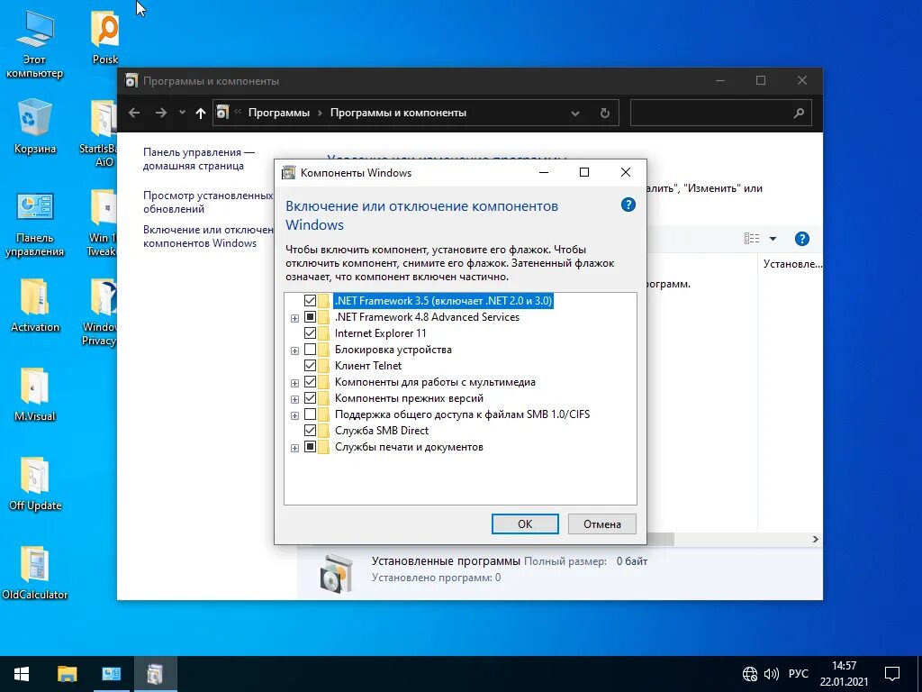Expand Компоненты прежних версий node

pyautogui.click(x=294, y=399)
